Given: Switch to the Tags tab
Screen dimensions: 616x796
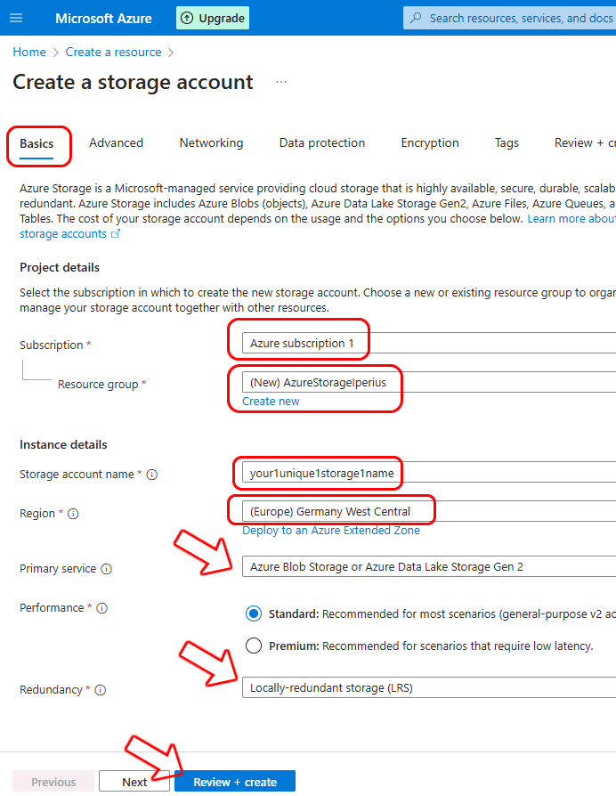Looking at the screenshot, I should (x=507, y=143).
